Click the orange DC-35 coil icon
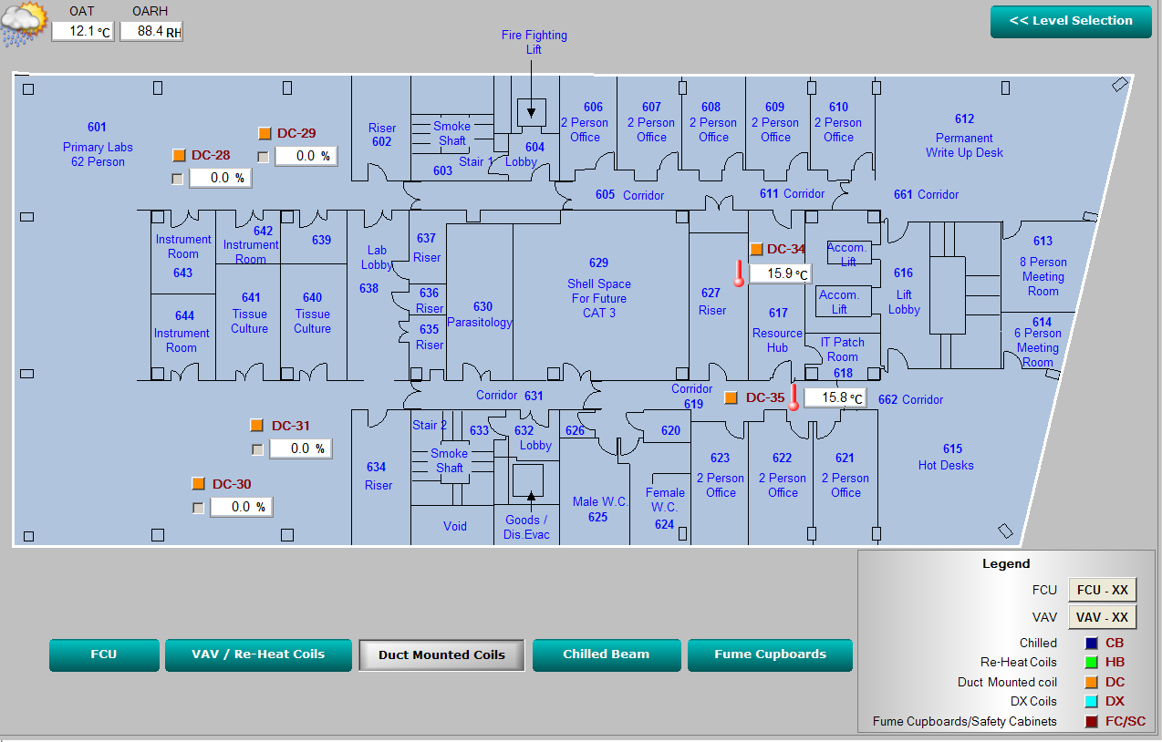Screen dimensions: 1162x742 731,397
